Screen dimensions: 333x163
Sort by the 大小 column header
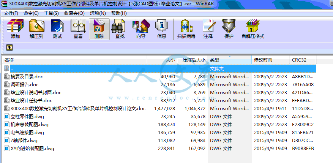pos(162,60)
